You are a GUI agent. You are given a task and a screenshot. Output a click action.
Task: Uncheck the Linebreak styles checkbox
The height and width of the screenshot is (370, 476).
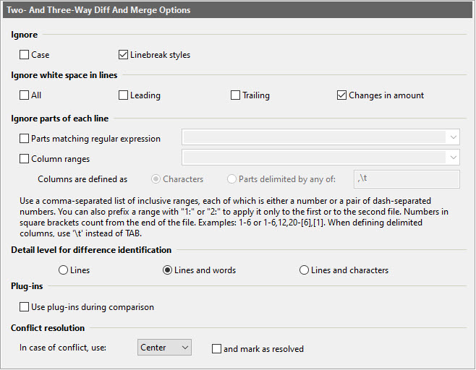coord(124,55)
